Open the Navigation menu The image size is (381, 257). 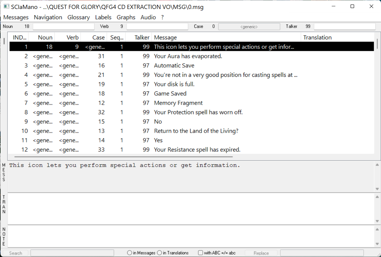[x=48, y=17]
